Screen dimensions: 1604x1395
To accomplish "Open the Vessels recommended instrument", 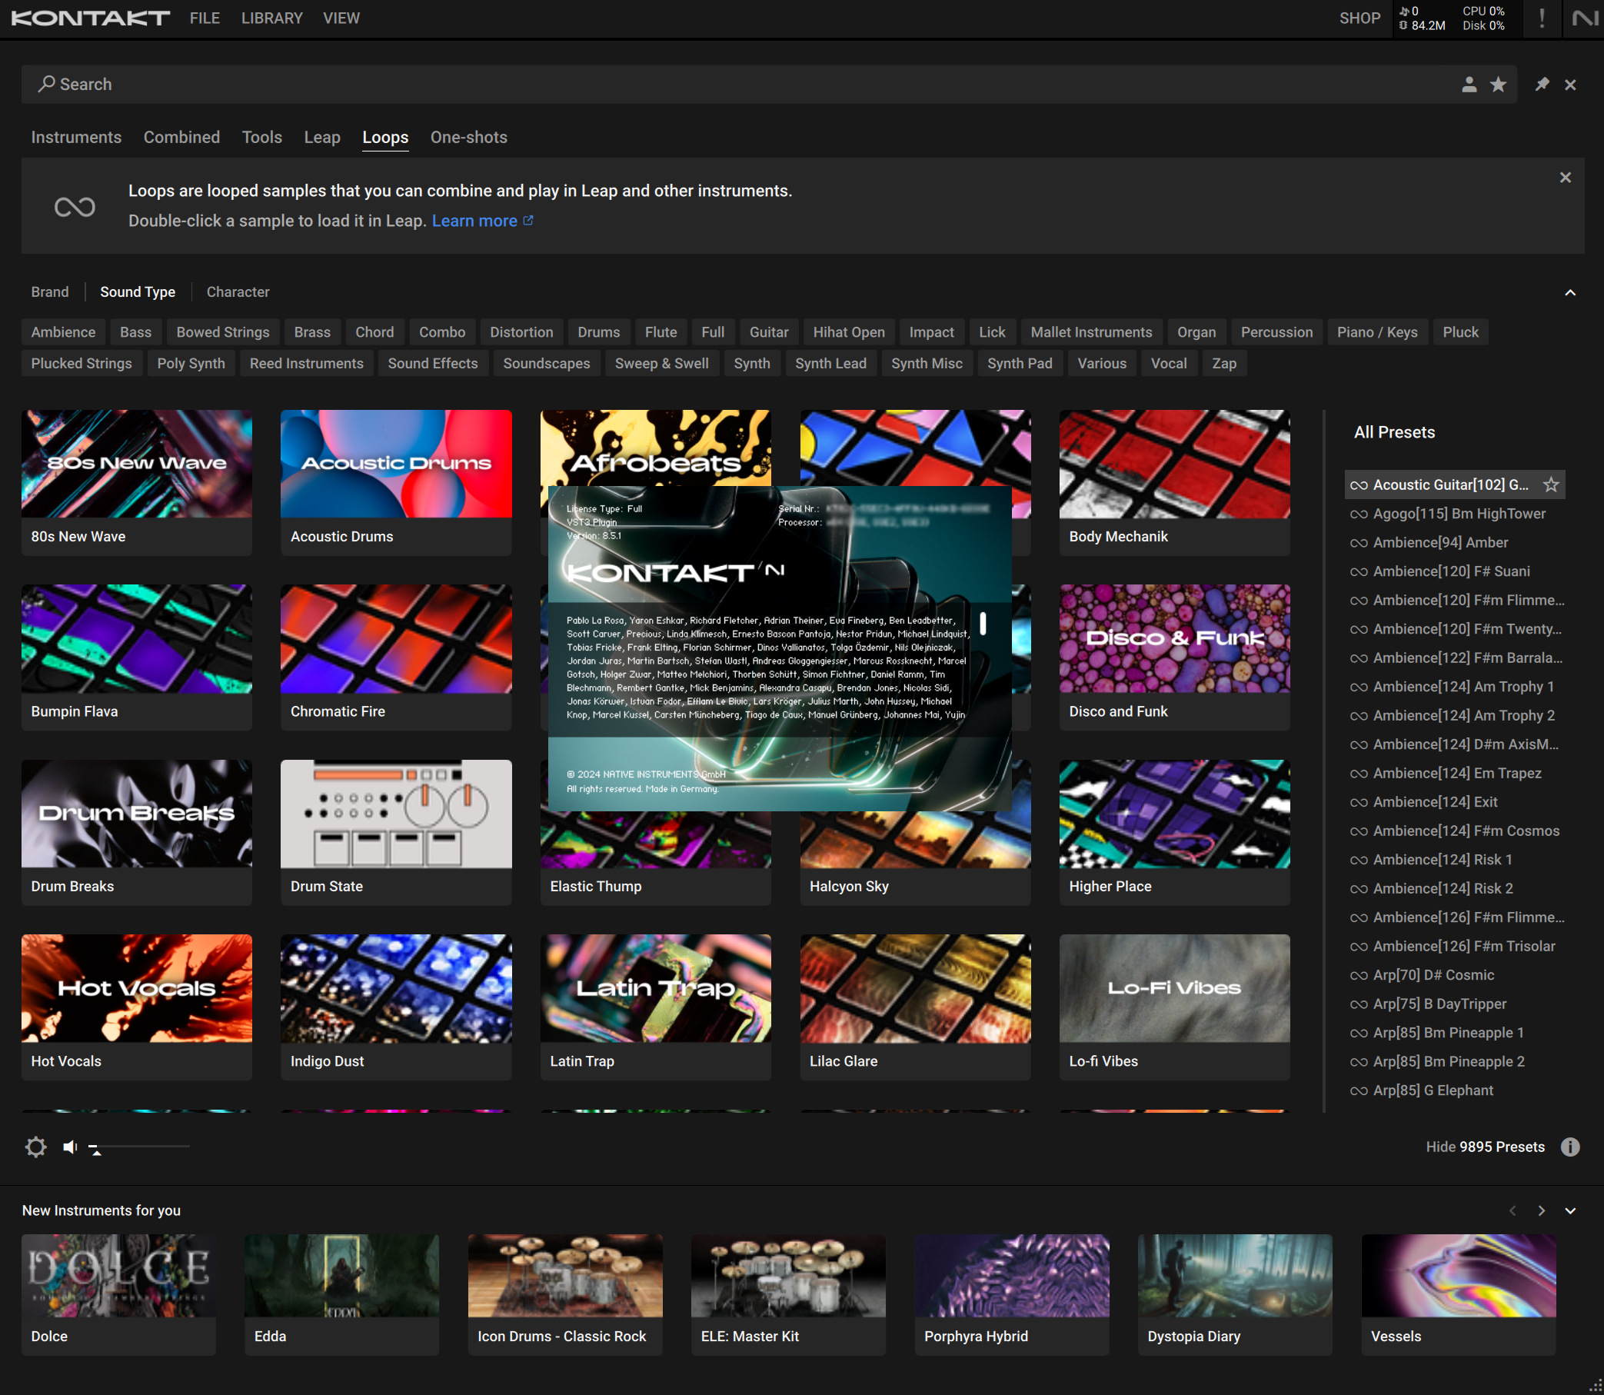I will click(1459, 1294).
